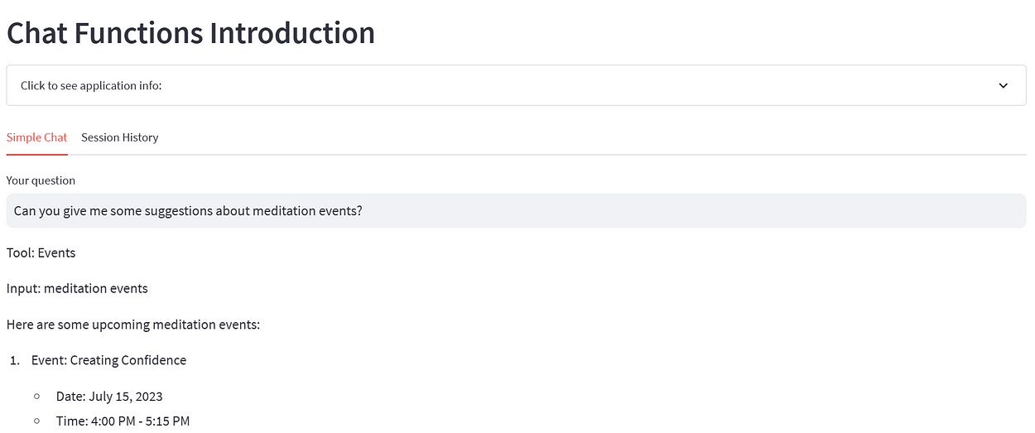Open the Session History tab
This screenshot has width=1035, height=433.
coord(119,137)
